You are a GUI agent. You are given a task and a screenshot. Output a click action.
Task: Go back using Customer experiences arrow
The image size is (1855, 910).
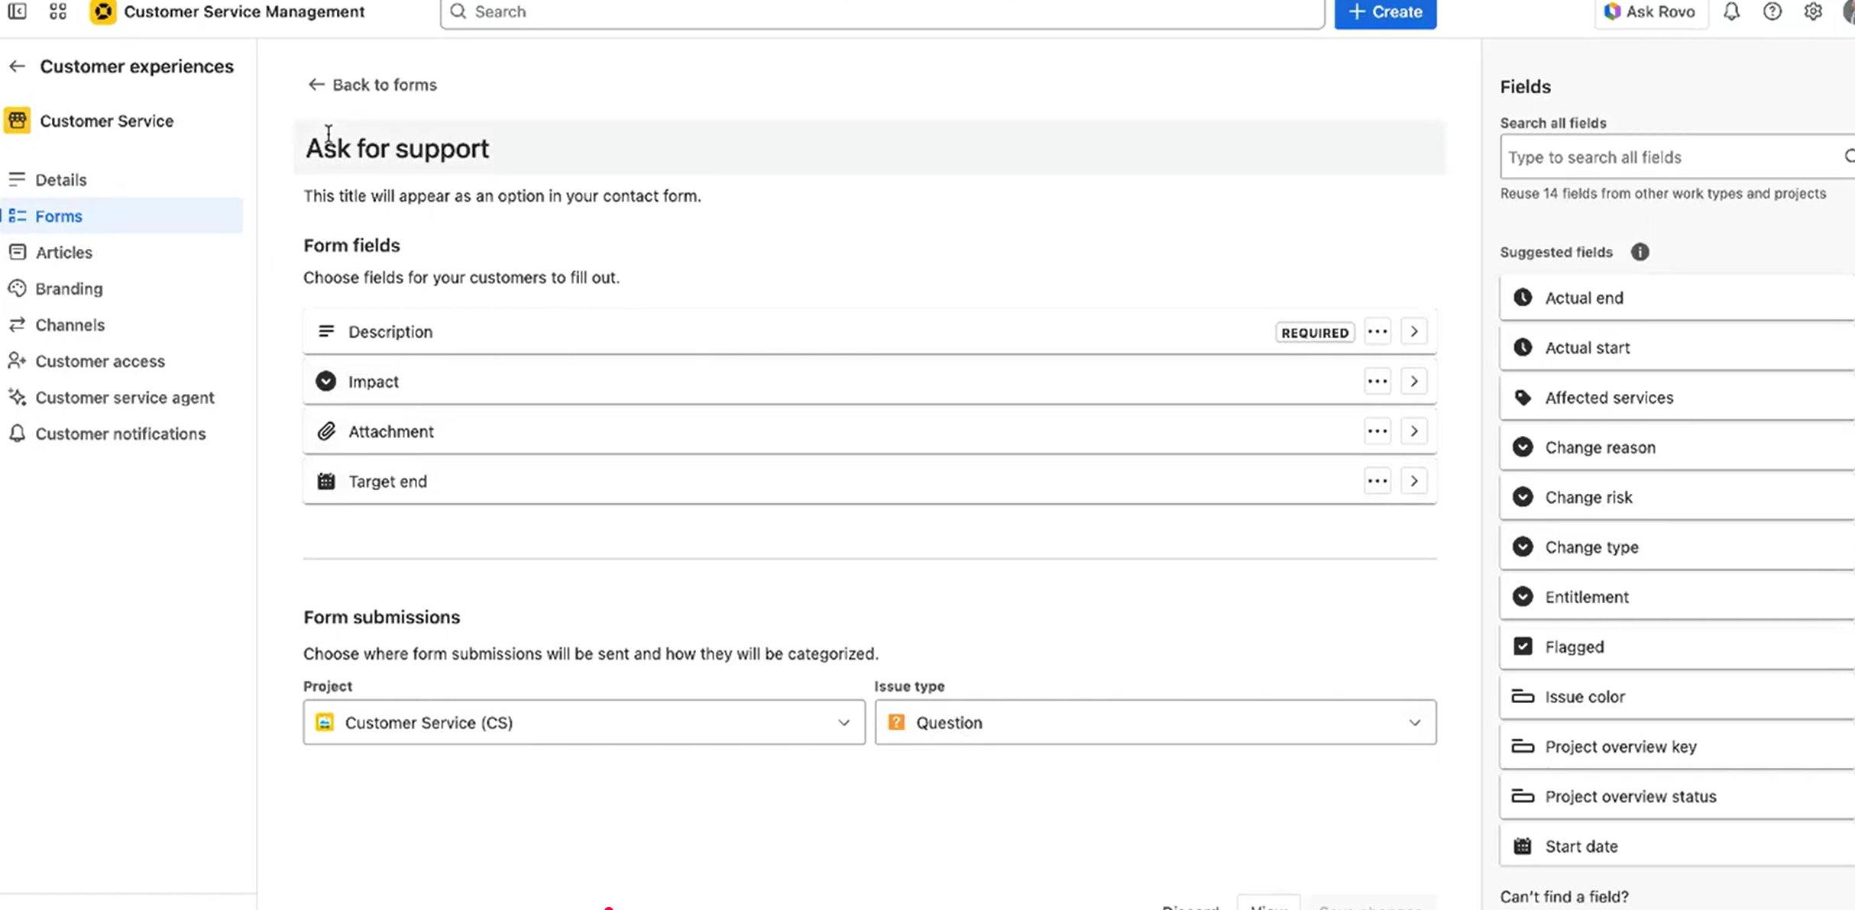(x=17, y=66)
